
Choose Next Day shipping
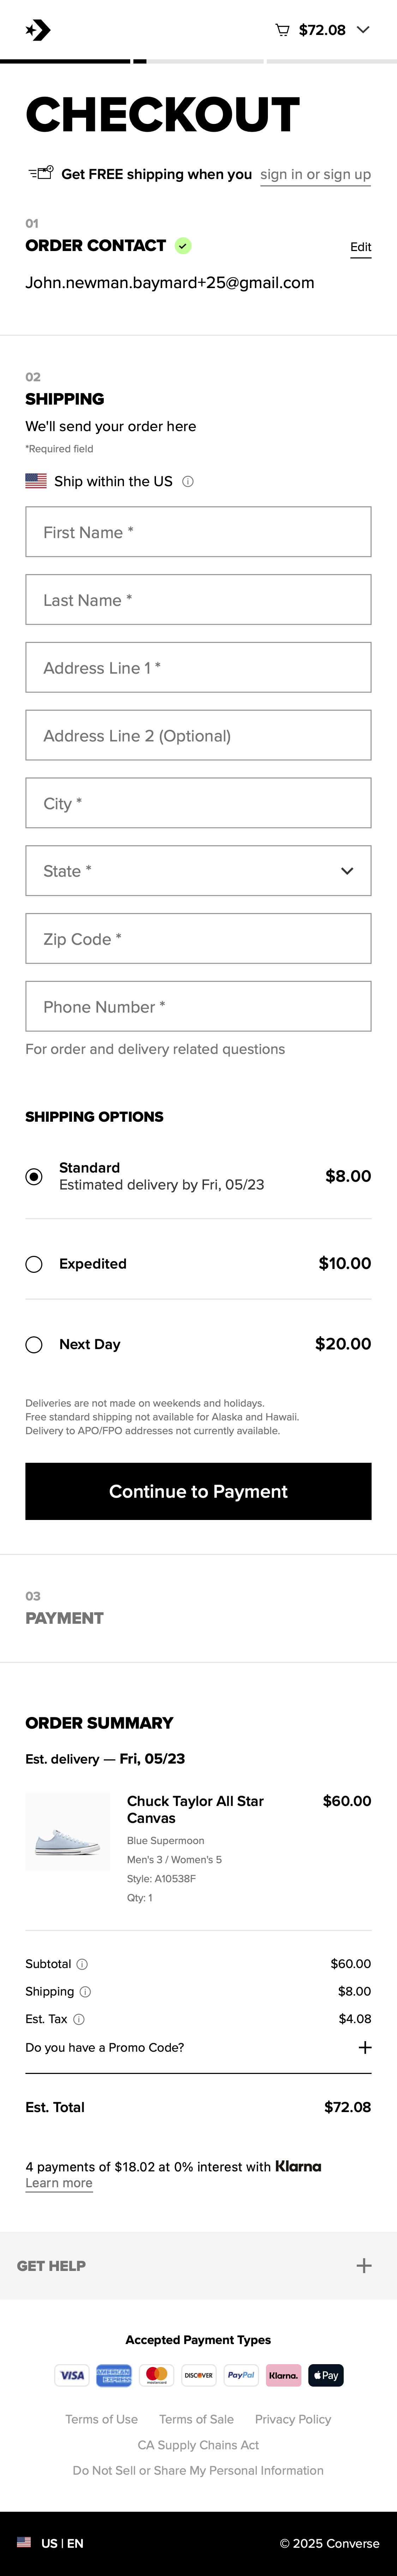[34, 1344]
